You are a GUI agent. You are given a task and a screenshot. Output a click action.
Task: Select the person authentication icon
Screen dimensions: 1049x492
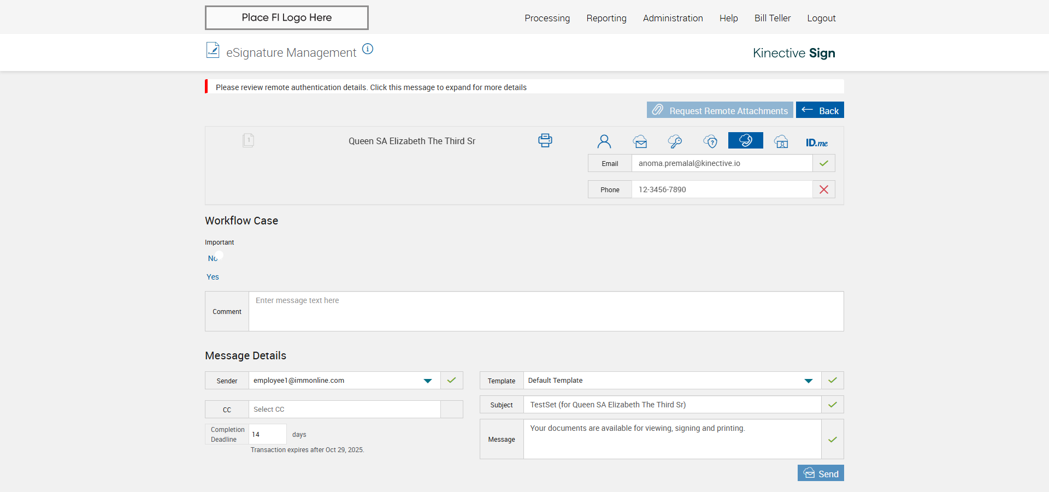pos(604,141)
